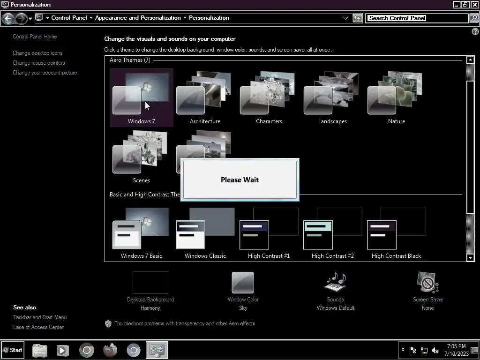Open the address bar history dropdown
Viewport: 480px width, 360px height.
pyautogui.click(x=345, y=18)
